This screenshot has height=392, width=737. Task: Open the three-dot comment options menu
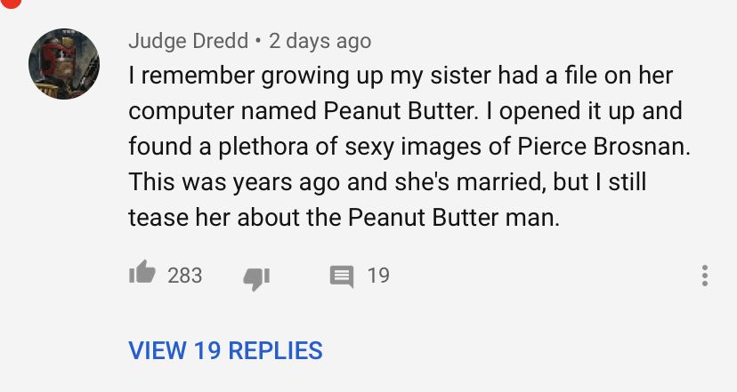(704, 276)
